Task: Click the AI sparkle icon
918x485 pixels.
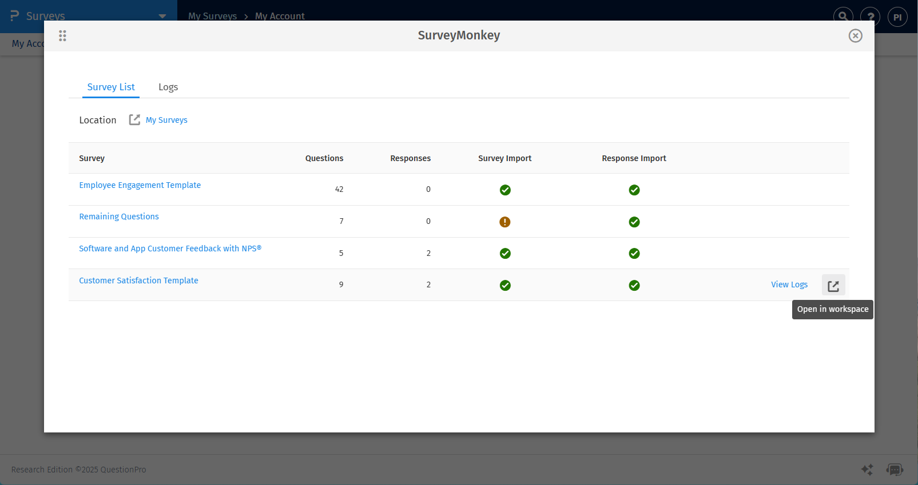Action: tap(867, 470)
